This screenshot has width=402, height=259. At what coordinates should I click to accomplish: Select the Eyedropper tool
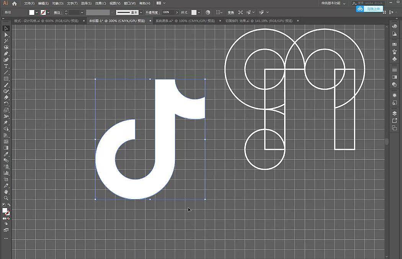[x=6, y=154]
